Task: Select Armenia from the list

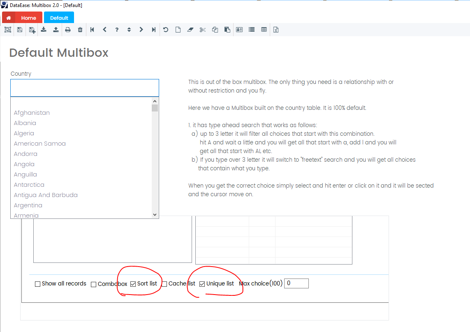Action: pos(26,215)
